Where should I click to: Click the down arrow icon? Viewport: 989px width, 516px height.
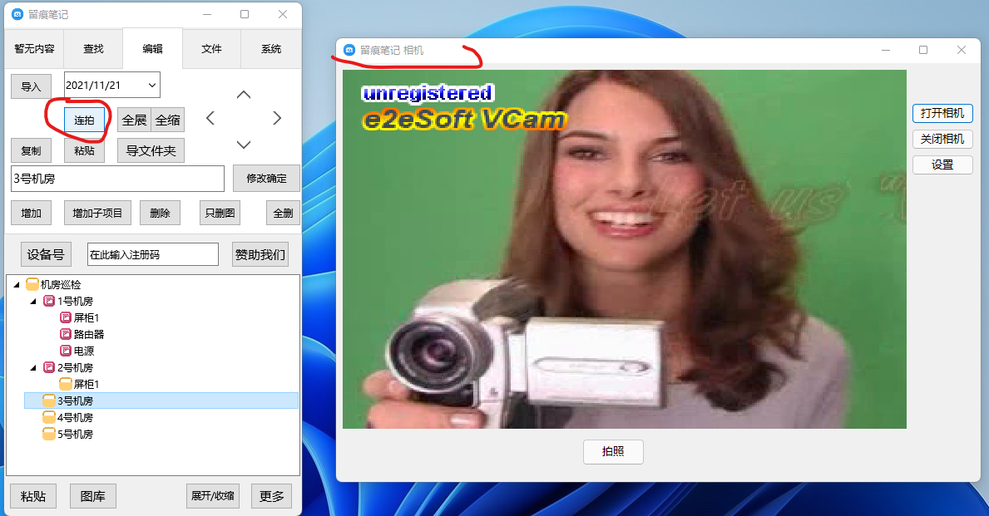tap(244, 145)
